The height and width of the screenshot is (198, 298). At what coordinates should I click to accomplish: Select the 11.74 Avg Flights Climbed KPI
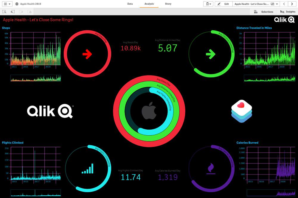[131, 175]
